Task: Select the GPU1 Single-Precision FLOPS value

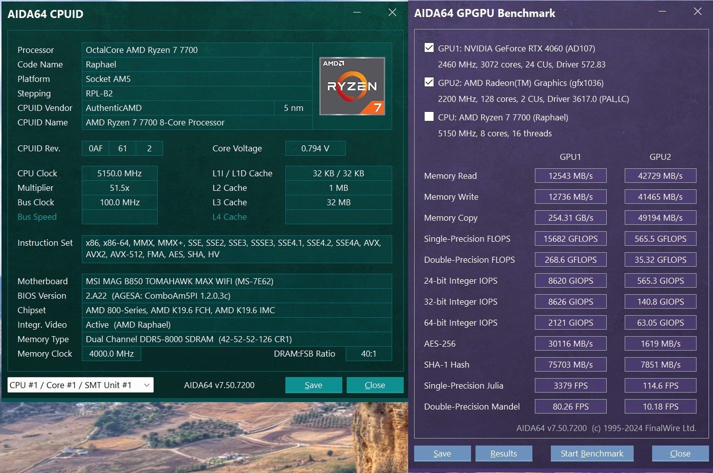Action: [x=570, y=239]
